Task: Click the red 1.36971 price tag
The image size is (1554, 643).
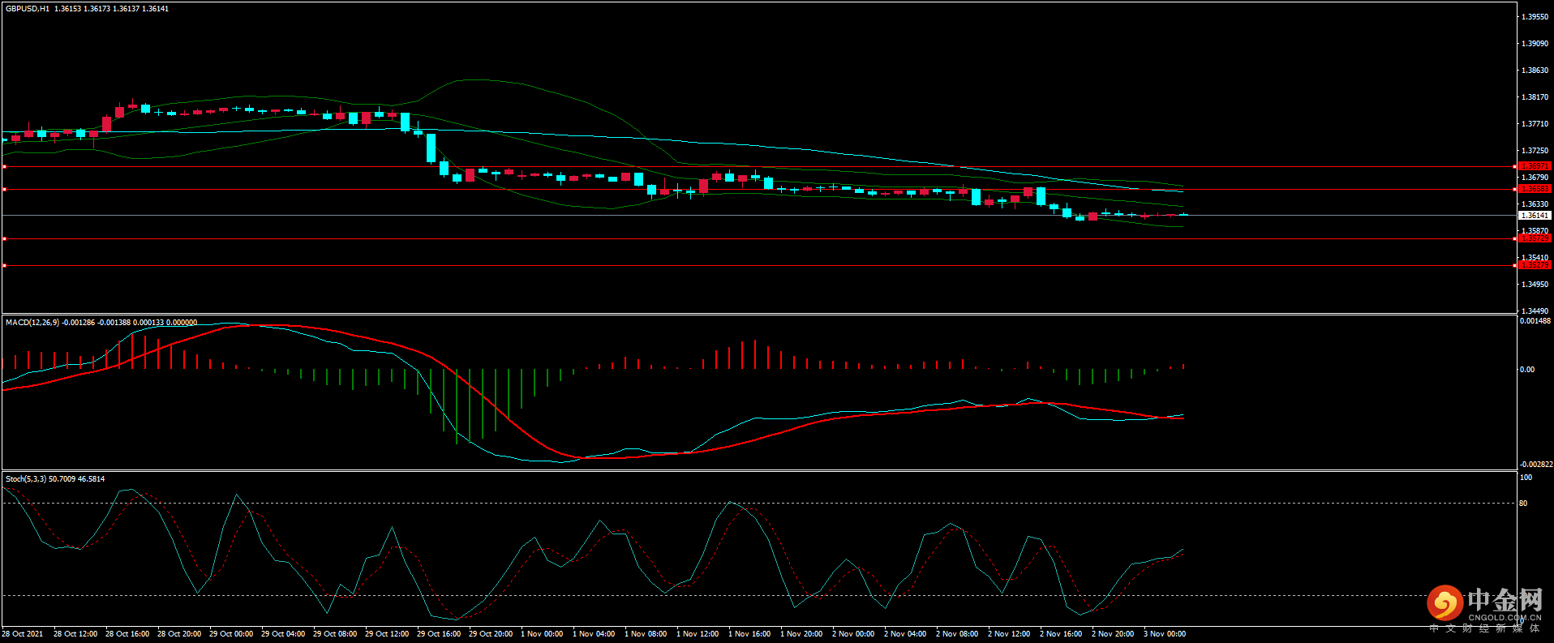Action: coord(1534,166)
